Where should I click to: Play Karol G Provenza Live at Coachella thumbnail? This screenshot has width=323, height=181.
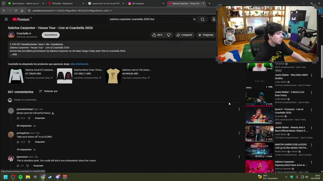click(x=259, y=116)
